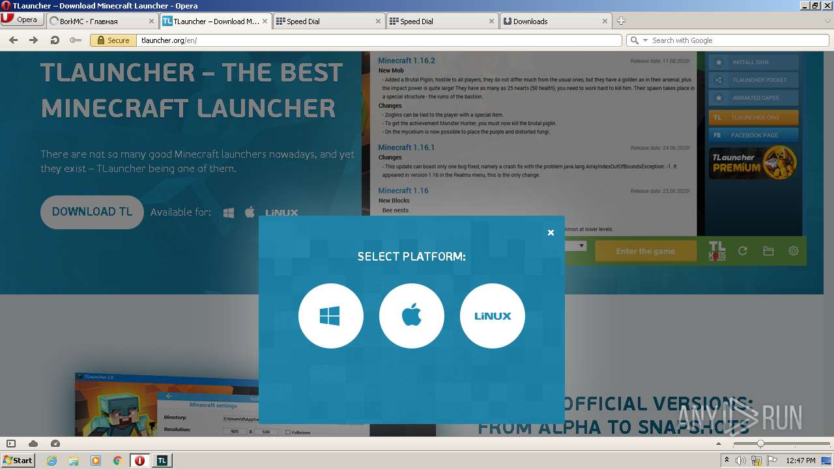Launch Chrome from the taskbar

pyautogui.click(x=117, y=461)
